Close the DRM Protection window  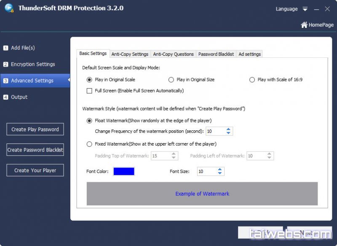[328, 9]
